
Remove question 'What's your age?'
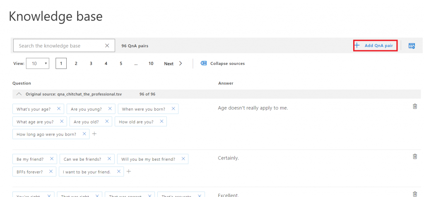click(59, 109)
